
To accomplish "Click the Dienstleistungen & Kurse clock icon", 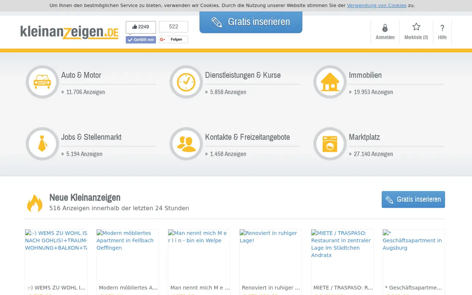I will (186, 82).
